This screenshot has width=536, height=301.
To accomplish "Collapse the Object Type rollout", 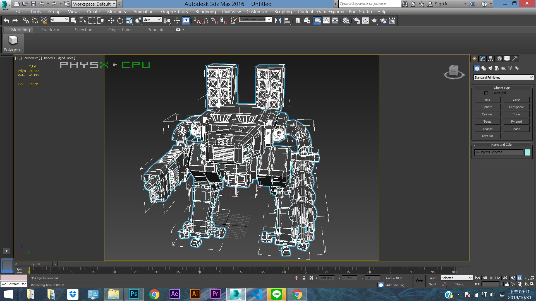I will [x=502, y=88].
